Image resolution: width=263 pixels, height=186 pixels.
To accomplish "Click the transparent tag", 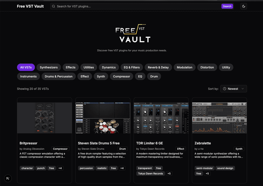I will click(x=145, y=168).
